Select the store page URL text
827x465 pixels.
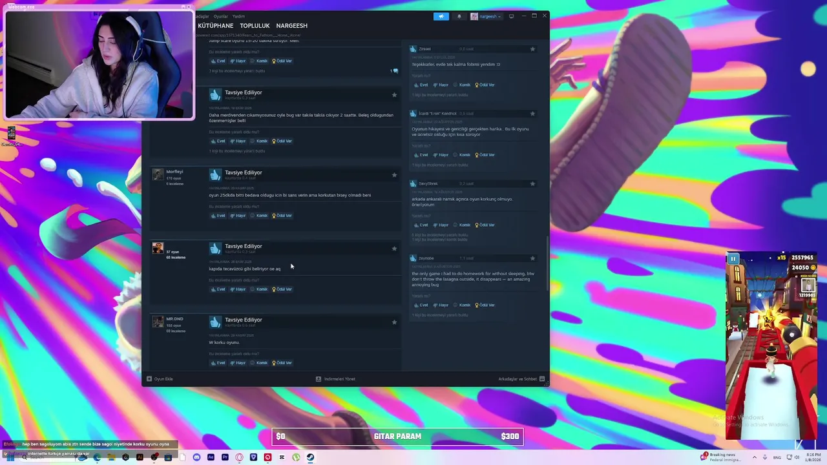[x=248, y=35]
